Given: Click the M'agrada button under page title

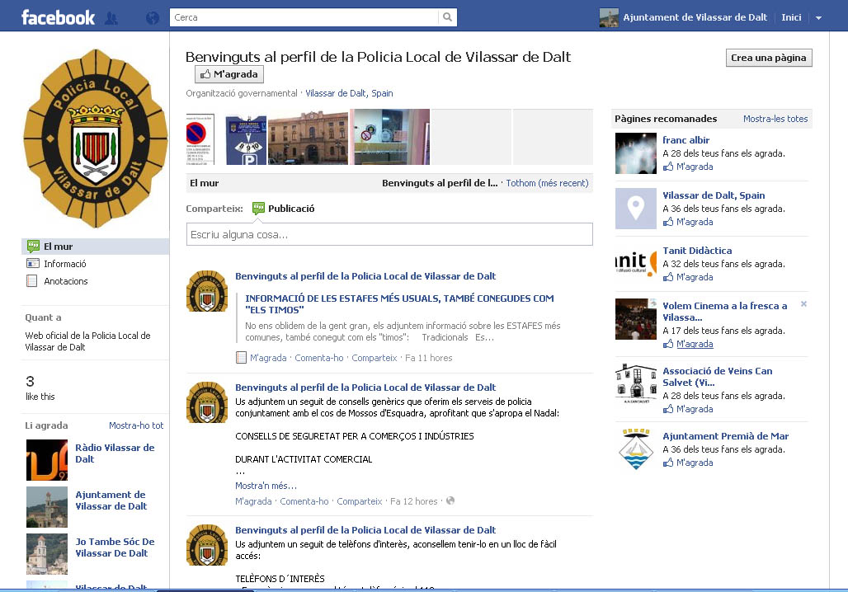Looking at the screenshot, I should pos(229,74).
